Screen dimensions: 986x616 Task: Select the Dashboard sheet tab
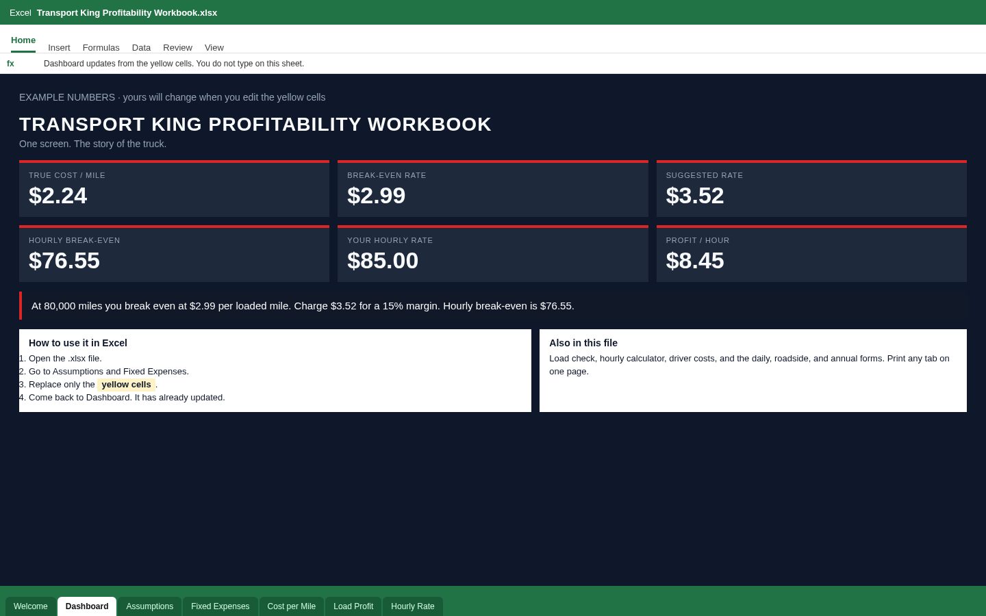coord(87,606)
